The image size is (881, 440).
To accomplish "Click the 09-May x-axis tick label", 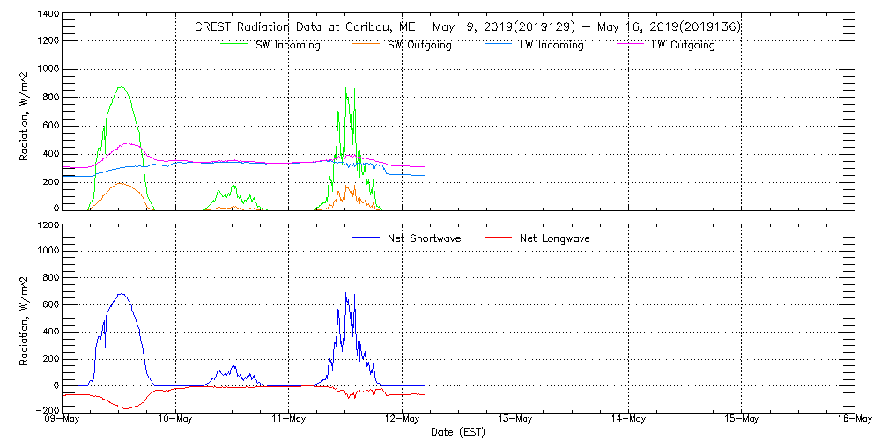I will point(62,419).
